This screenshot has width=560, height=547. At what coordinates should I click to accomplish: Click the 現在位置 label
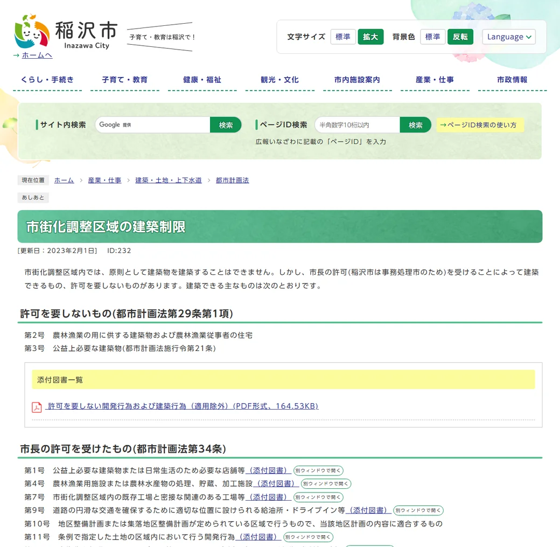click(x=33, y=180)
